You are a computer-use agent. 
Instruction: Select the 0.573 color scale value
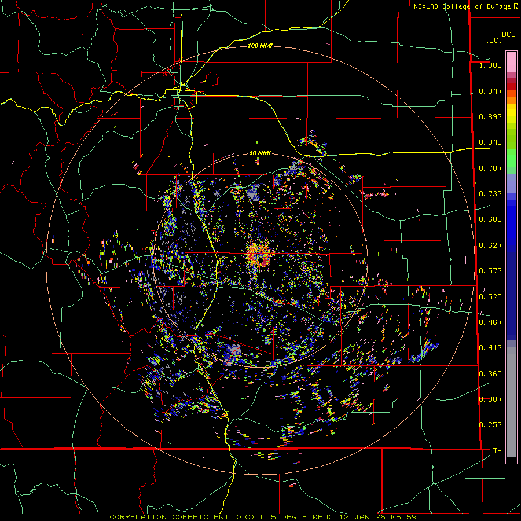(490, 271)
